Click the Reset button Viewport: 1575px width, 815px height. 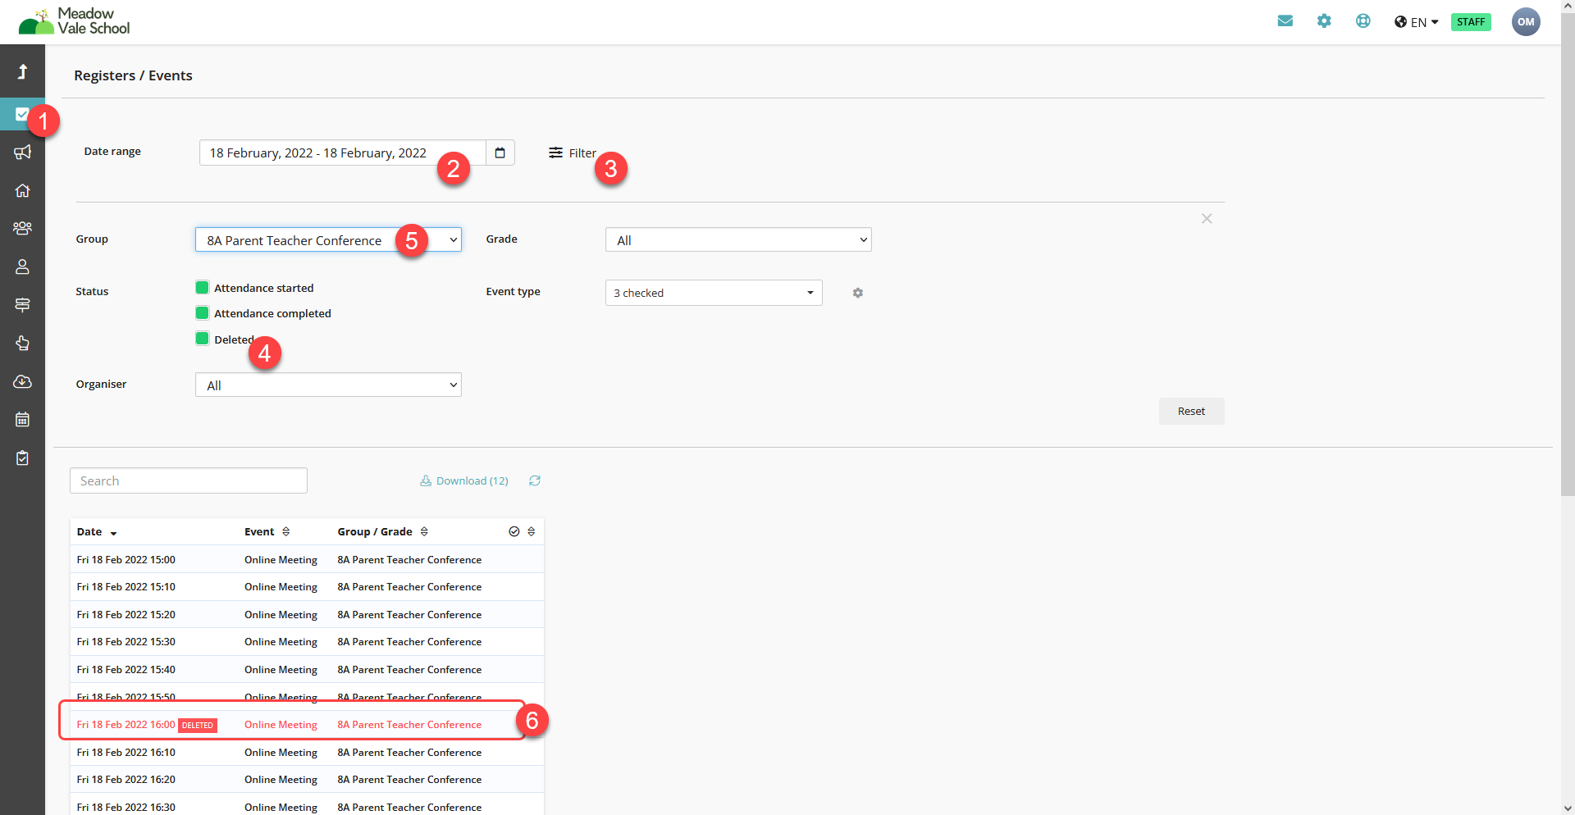coord(1190,412)
